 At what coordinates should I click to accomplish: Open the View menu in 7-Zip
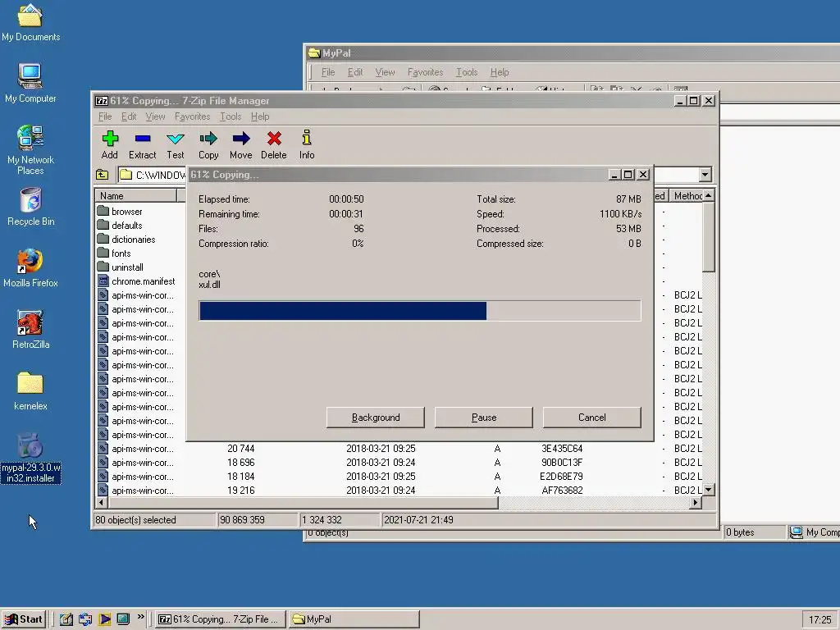click(x=155, y=116)
